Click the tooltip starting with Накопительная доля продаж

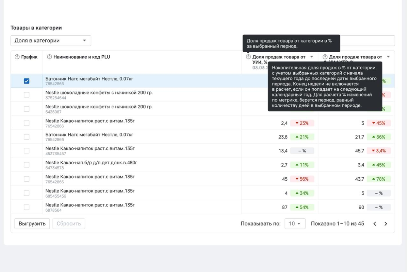(325, 87)
